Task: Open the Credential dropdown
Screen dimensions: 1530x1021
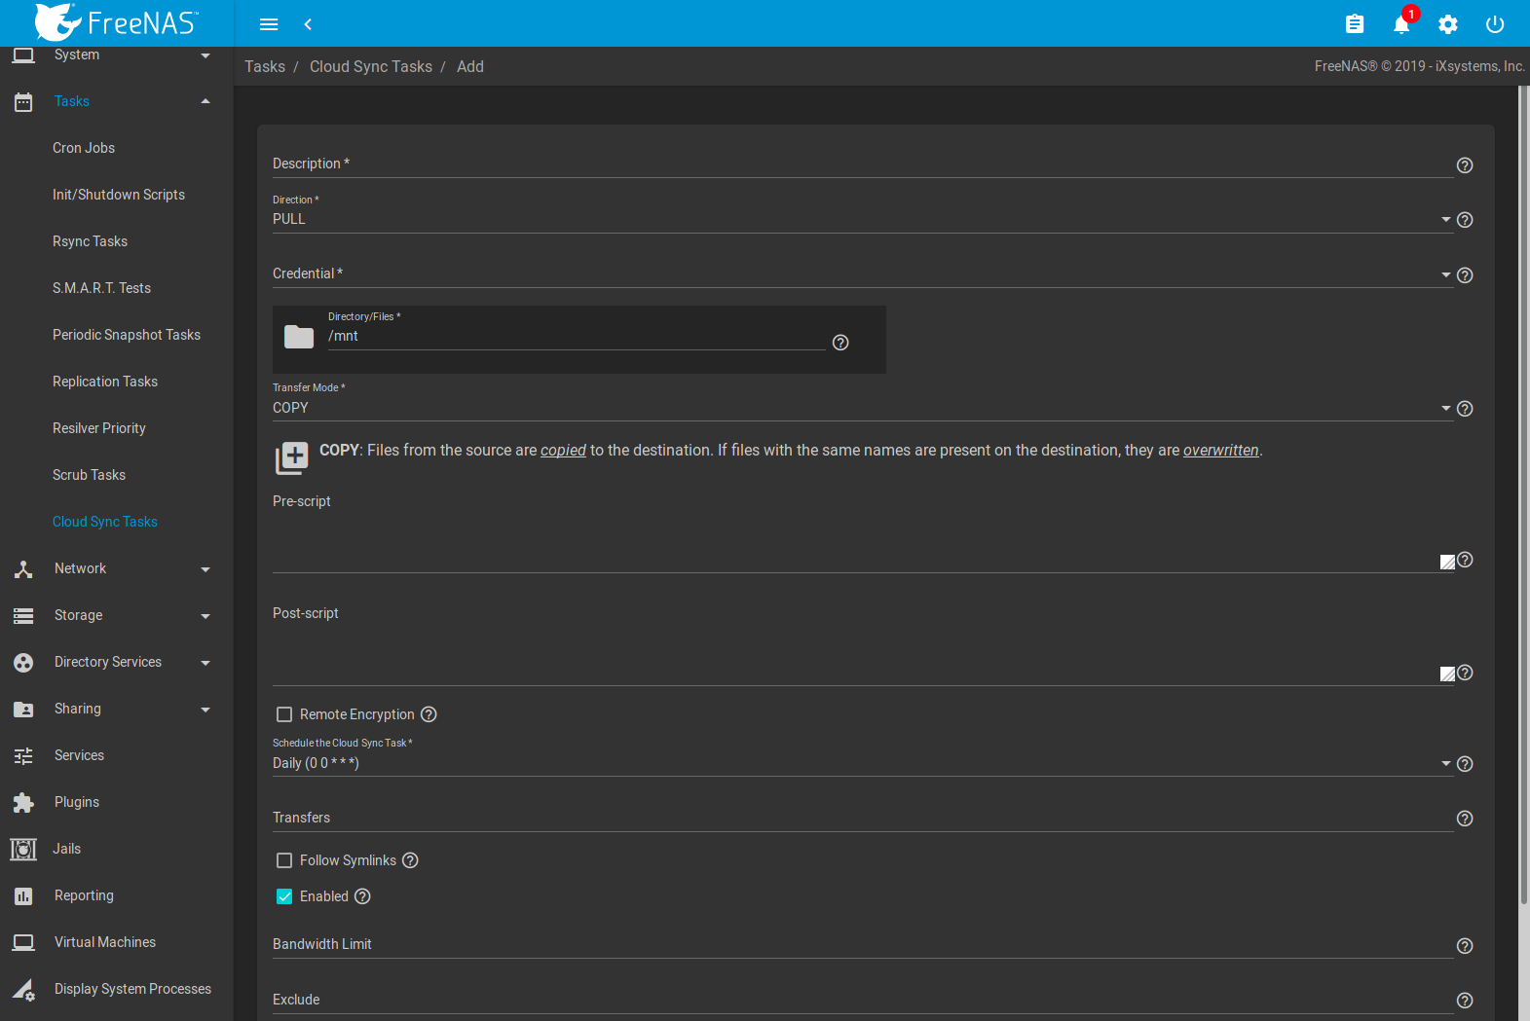Action: (x=862, y=274)
